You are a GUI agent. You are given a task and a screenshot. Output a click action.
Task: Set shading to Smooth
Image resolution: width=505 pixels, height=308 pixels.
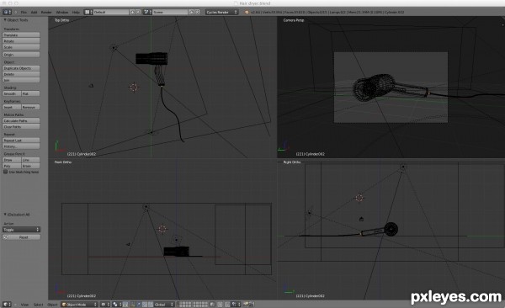12,93
